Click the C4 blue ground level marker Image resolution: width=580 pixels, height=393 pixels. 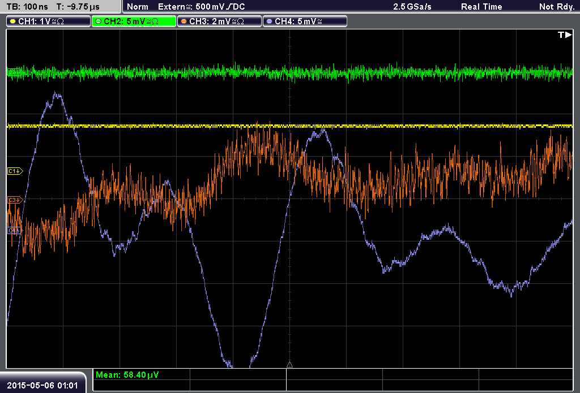[15, 231]
